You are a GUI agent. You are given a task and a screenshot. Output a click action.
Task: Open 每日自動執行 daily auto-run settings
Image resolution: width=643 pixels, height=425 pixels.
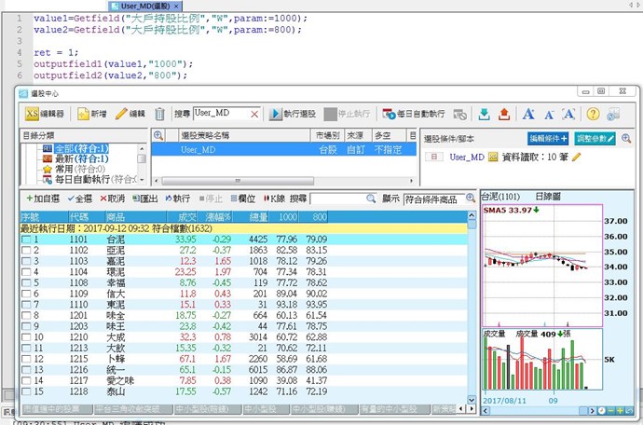point(413,114)
